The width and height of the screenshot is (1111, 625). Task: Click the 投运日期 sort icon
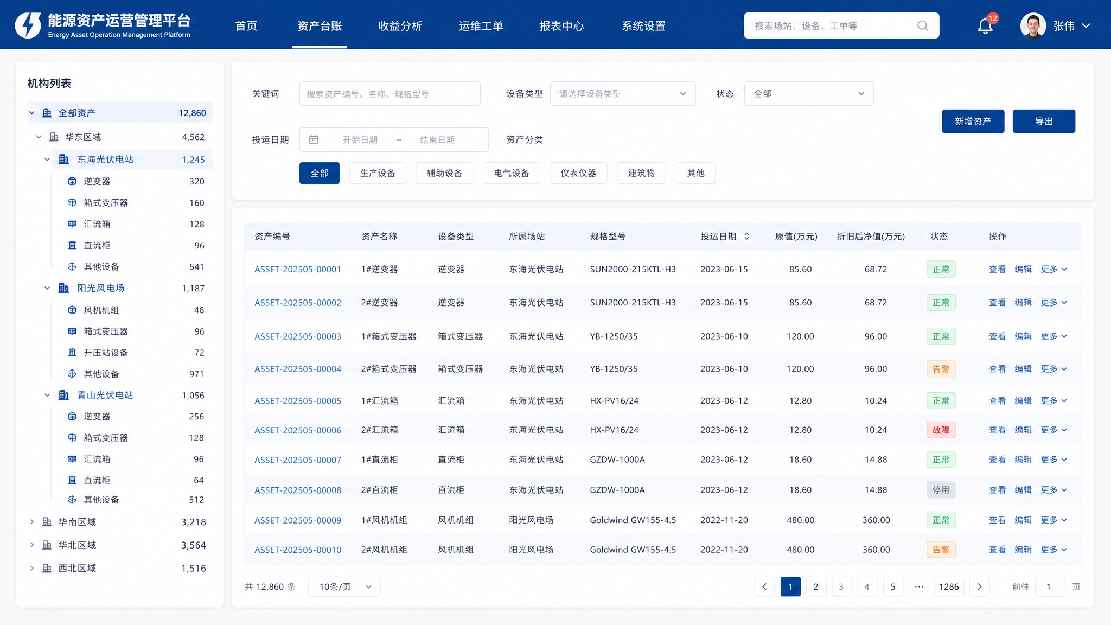(746, 237)
